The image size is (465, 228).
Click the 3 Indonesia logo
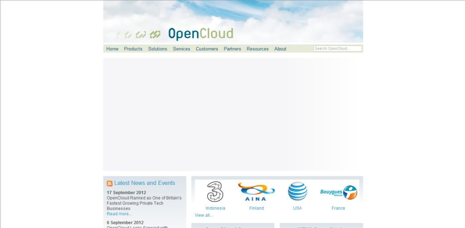coord(215,192)
